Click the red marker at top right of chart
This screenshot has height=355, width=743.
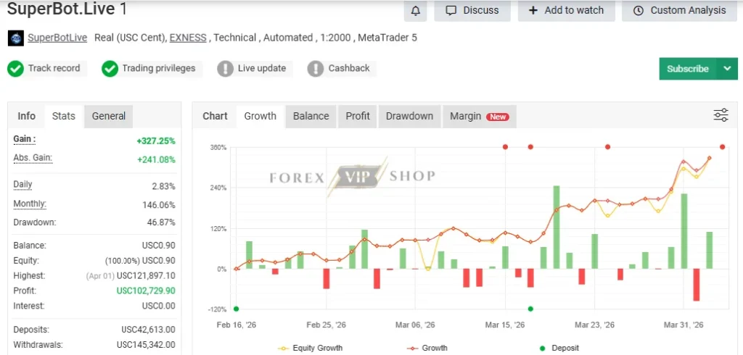pyautogui.click(x=722, y=147)
